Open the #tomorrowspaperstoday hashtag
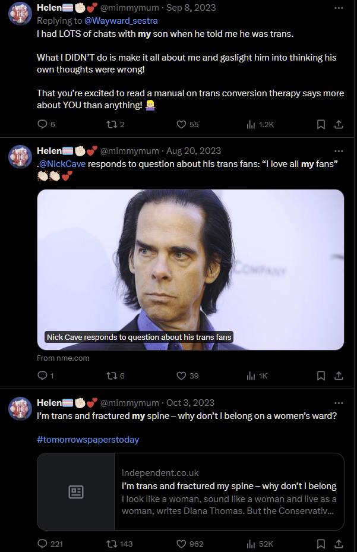The width and height of the screenshot is (357, 552). [88, 440]
